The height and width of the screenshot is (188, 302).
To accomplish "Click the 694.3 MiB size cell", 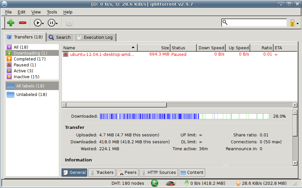I will click(x=159, y=54).
